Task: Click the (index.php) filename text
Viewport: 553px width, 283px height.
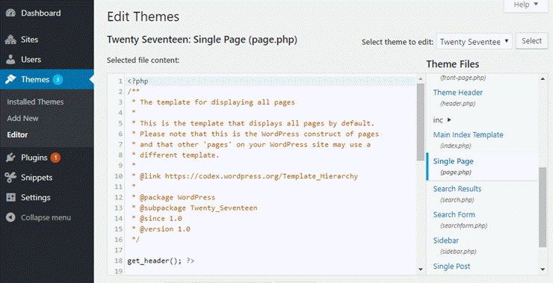Action: (x=455, y=146)
